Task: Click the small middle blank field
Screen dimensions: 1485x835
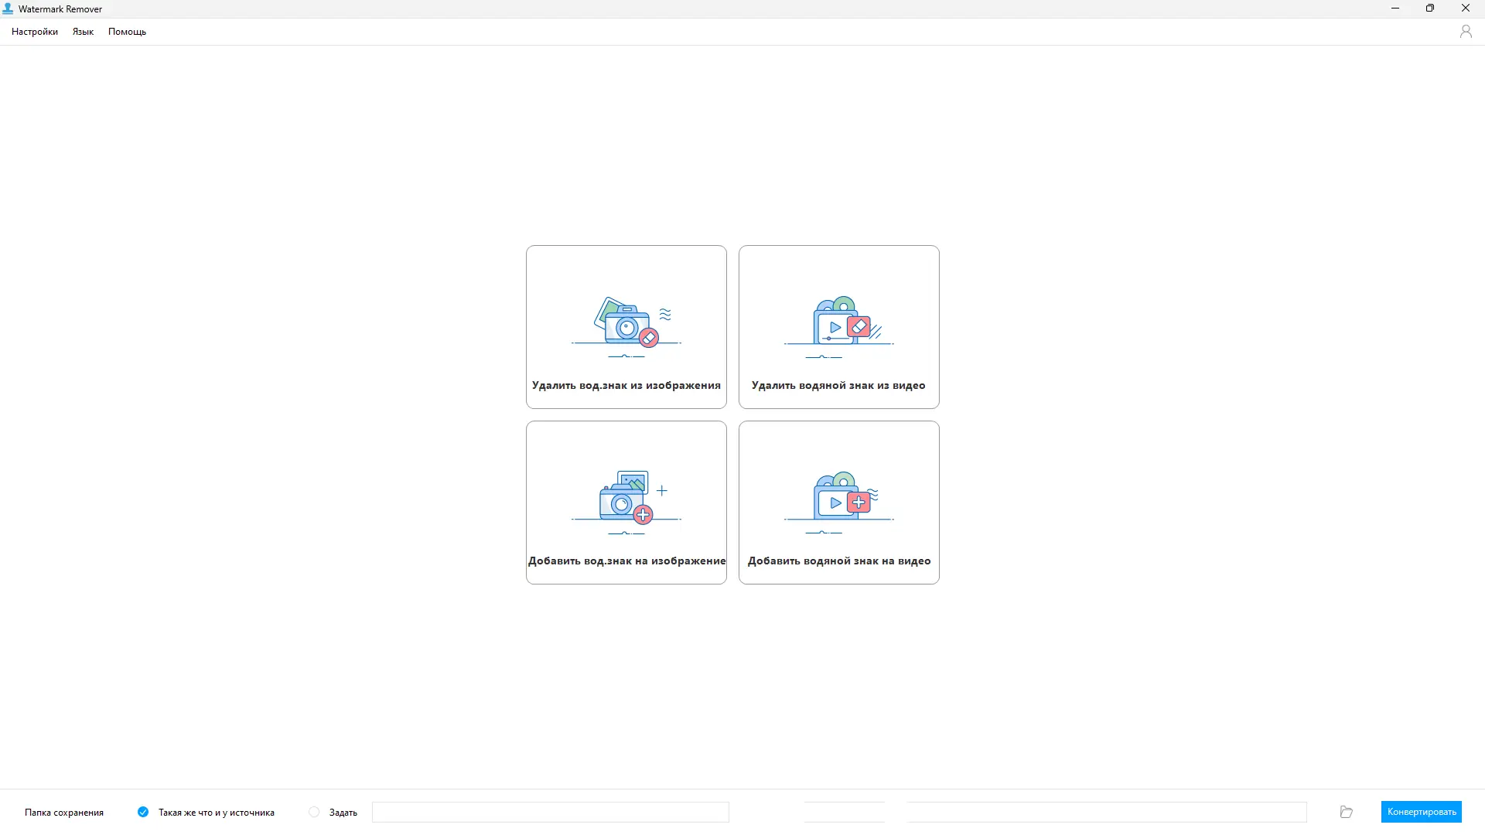Action: [844, 812]
